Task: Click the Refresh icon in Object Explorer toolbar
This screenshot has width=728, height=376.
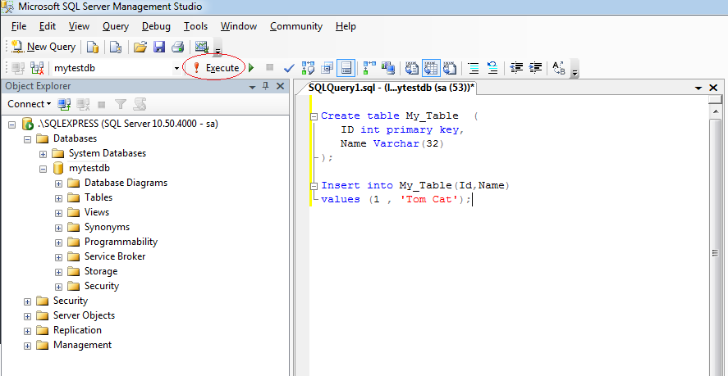Action: pyautogui.click(x=140, y=104)
